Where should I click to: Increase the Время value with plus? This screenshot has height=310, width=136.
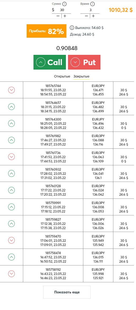(x=93, y=16)
